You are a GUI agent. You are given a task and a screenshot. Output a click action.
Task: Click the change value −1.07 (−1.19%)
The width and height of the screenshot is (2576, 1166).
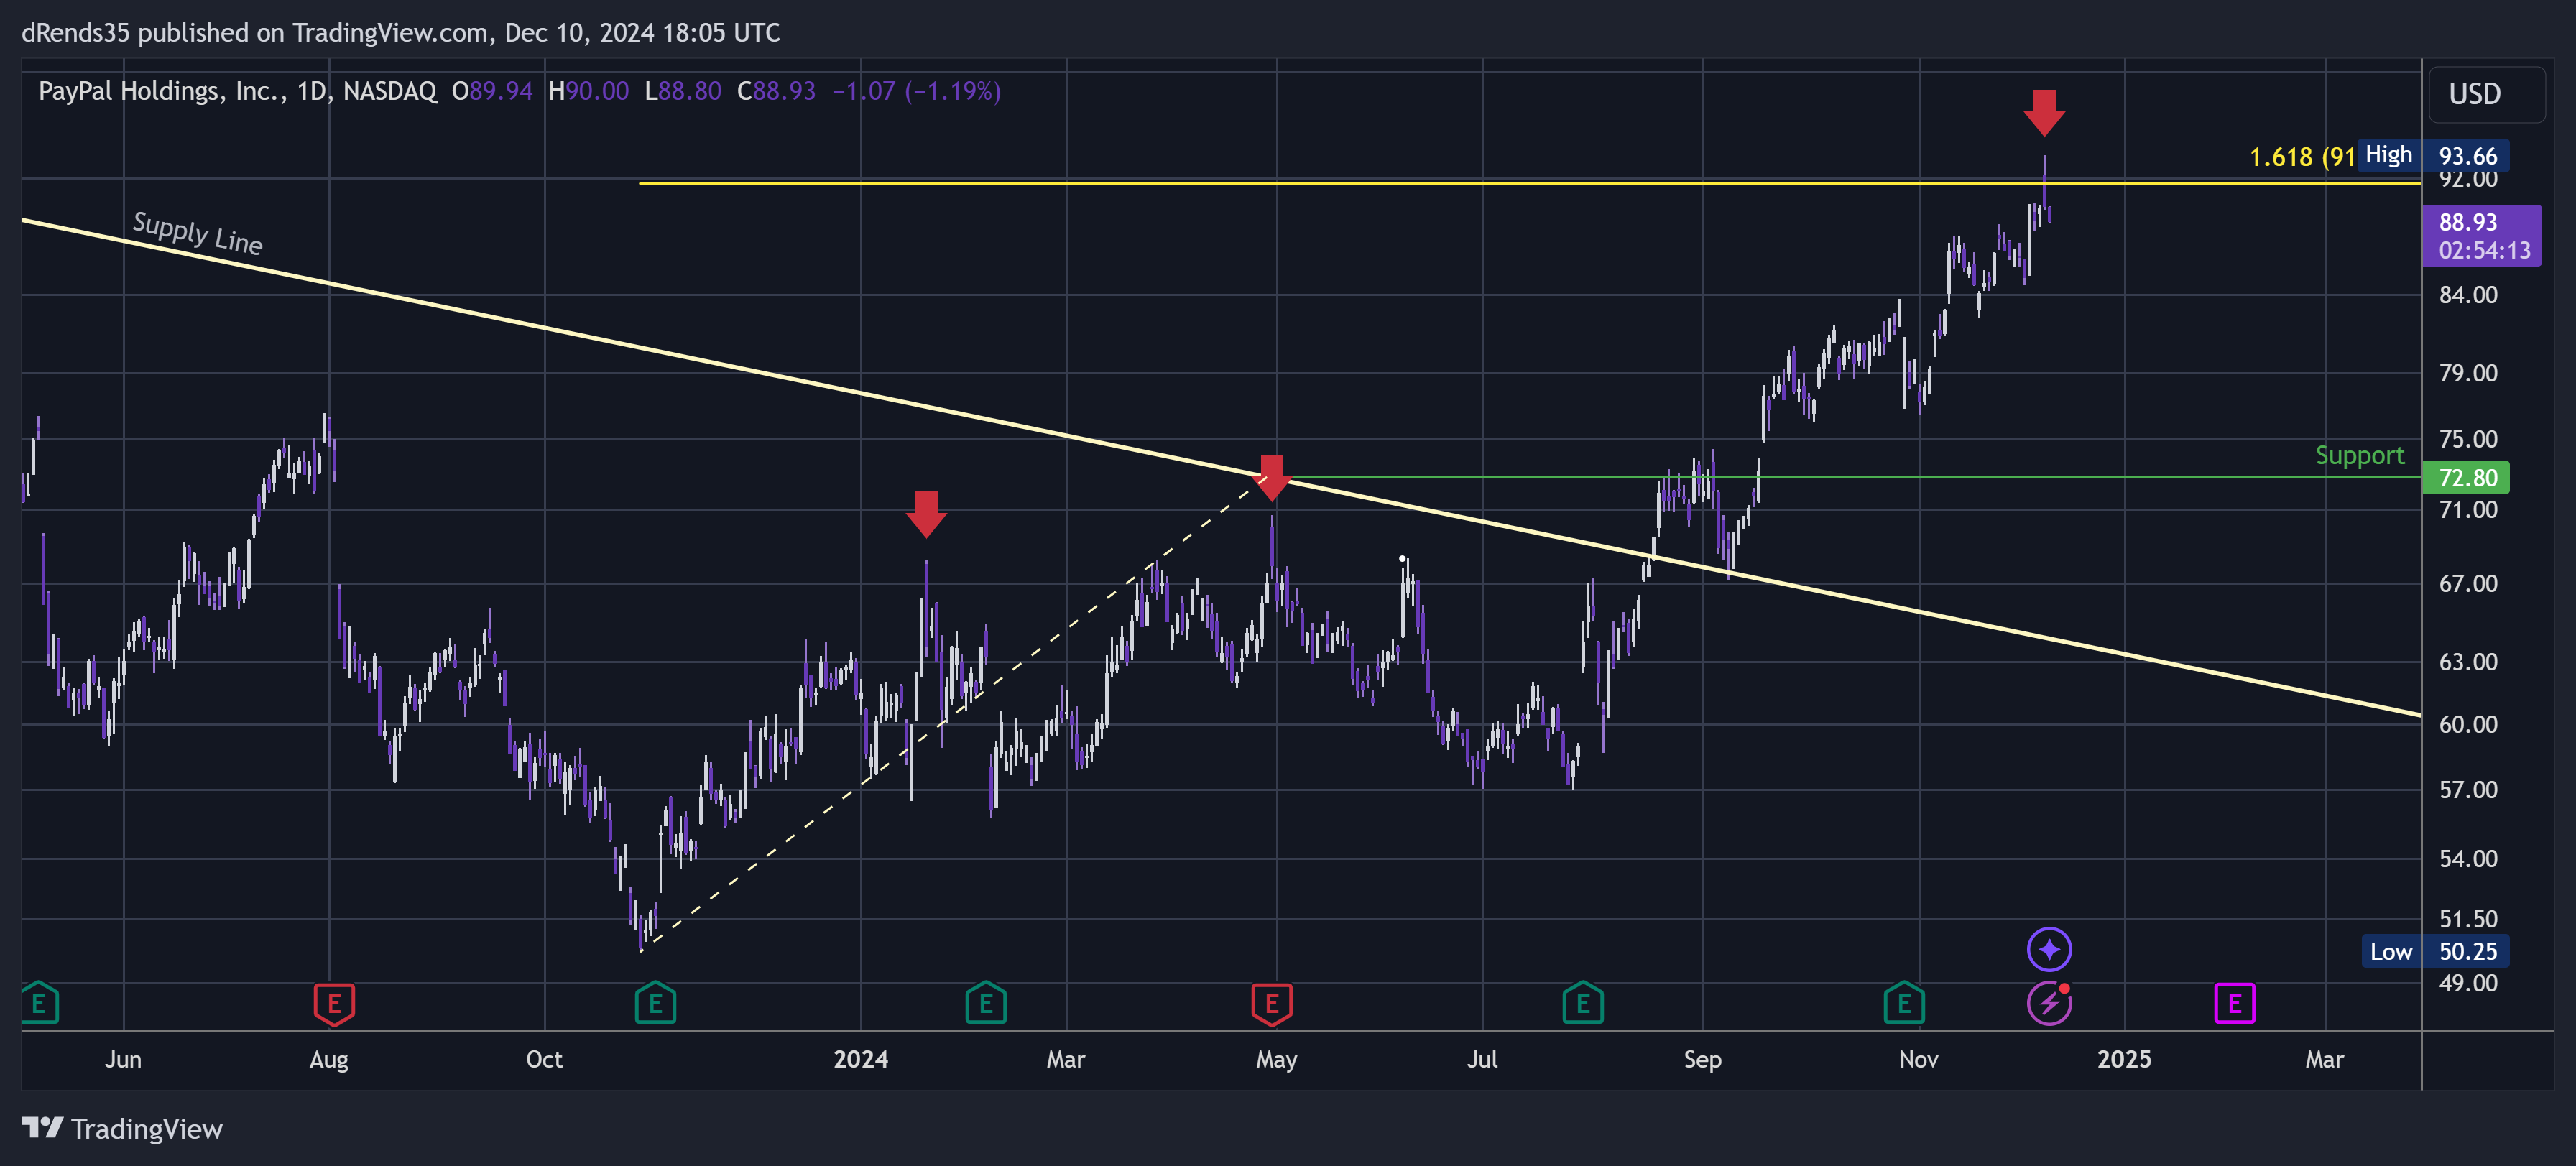coord(916,91)
